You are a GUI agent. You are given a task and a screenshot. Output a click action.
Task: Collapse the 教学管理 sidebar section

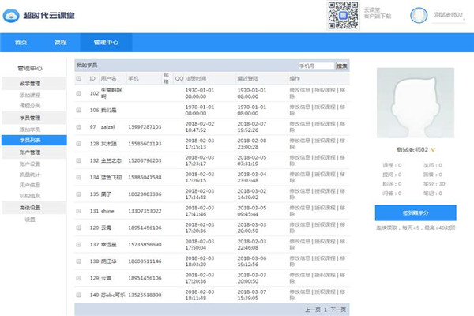click(x=30, y=83)
